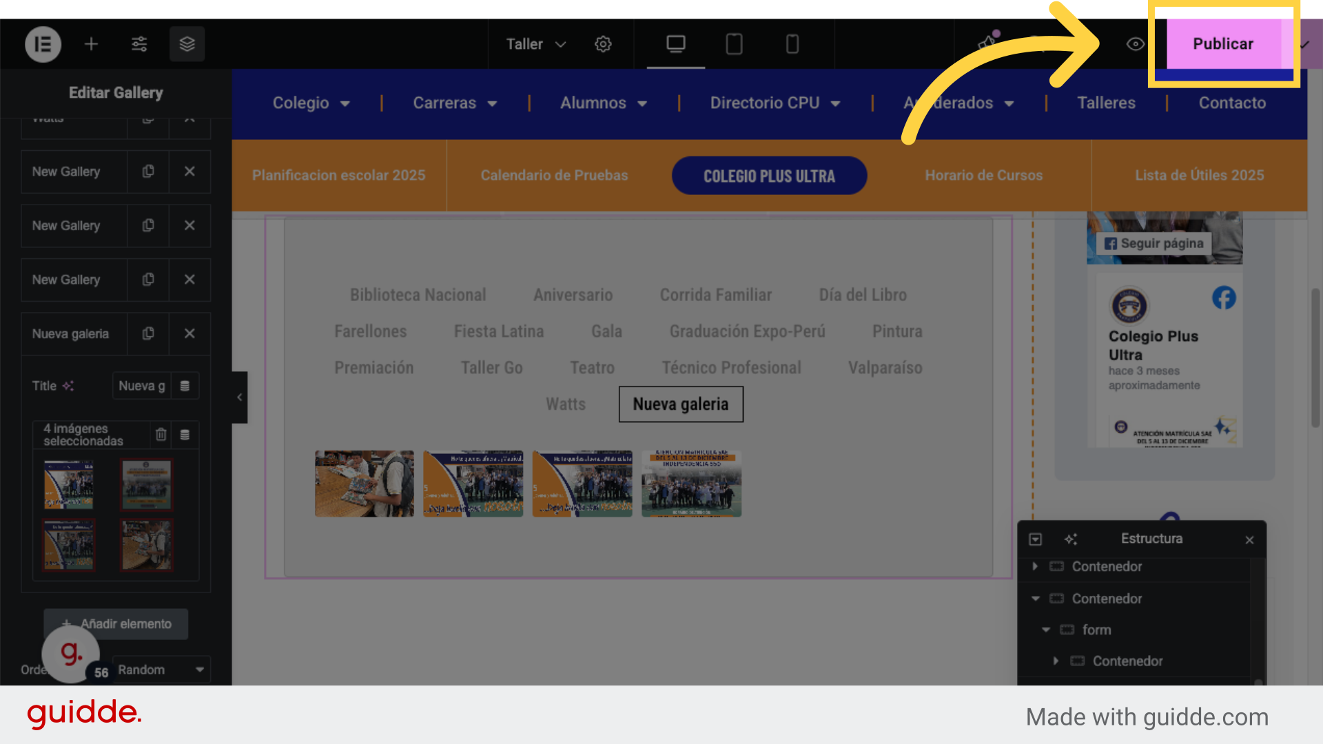Open the Colegio menu dropdown
Image resolution: width=1323 pixels, height=744 pixels.
[311, 103]
